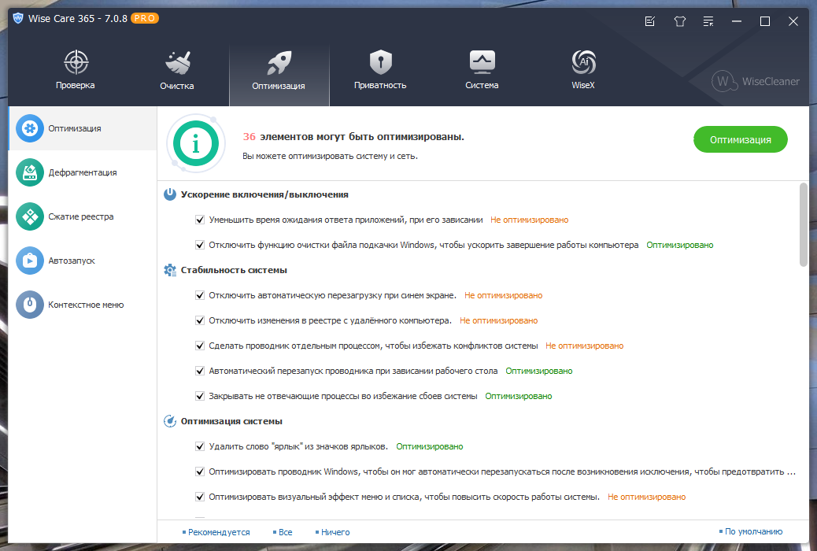The image size is (817, 551).
Task: Click status 'Не оптимизировано' for синем экране row
Action: tap(503, 295)
